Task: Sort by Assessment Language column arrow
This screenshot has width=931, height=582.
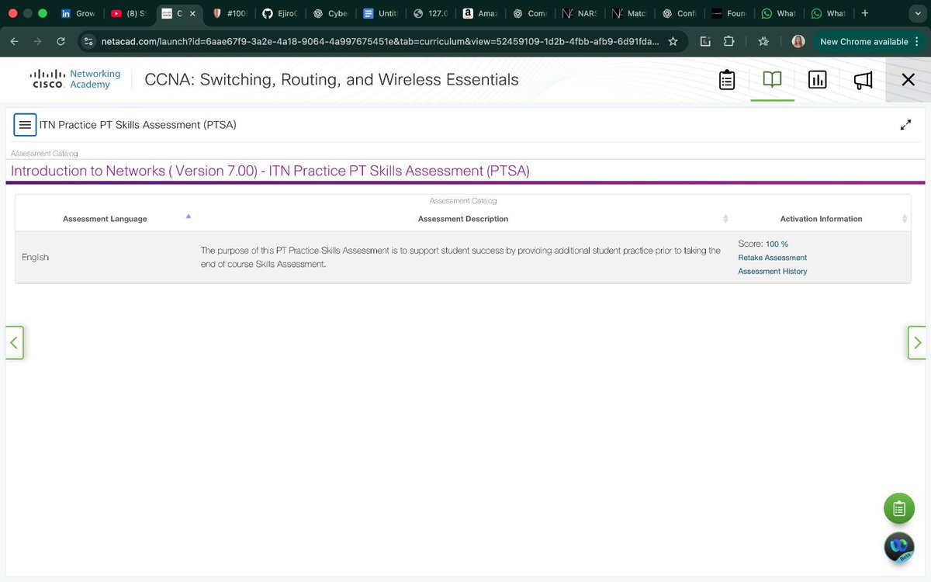Action: coord(188,217)
